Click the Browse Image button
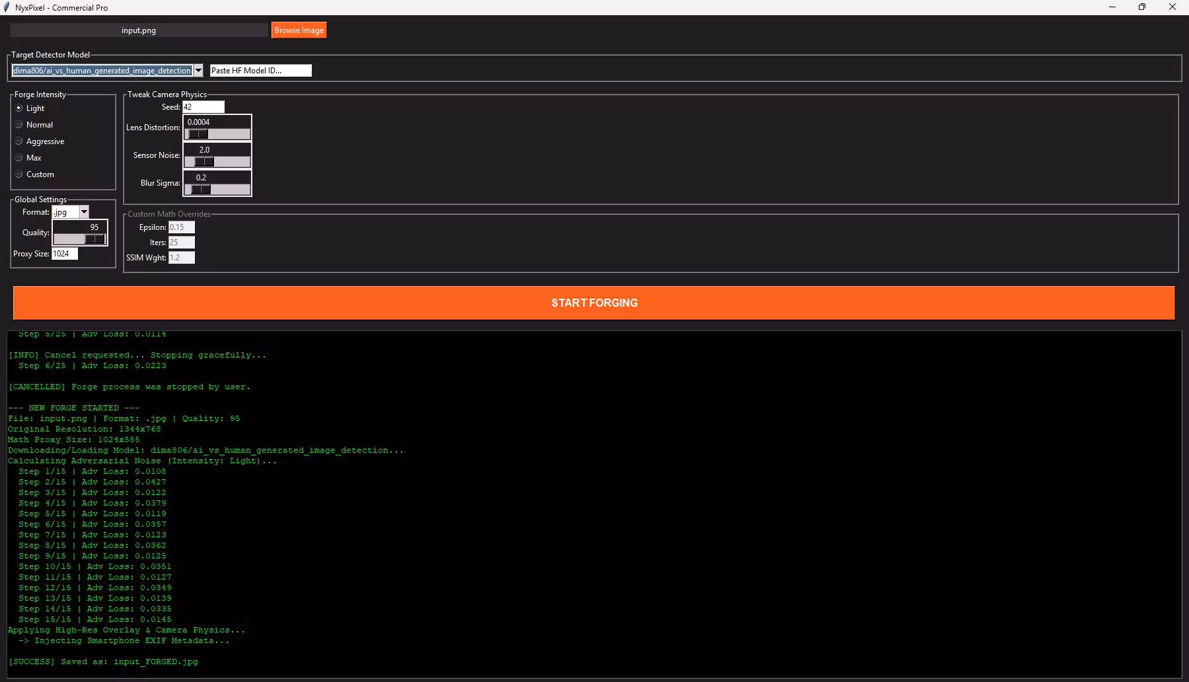 coord(299,30)
